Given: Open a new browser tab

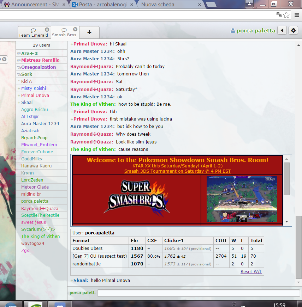Looking at the screenshot, I should coord(211,5).
